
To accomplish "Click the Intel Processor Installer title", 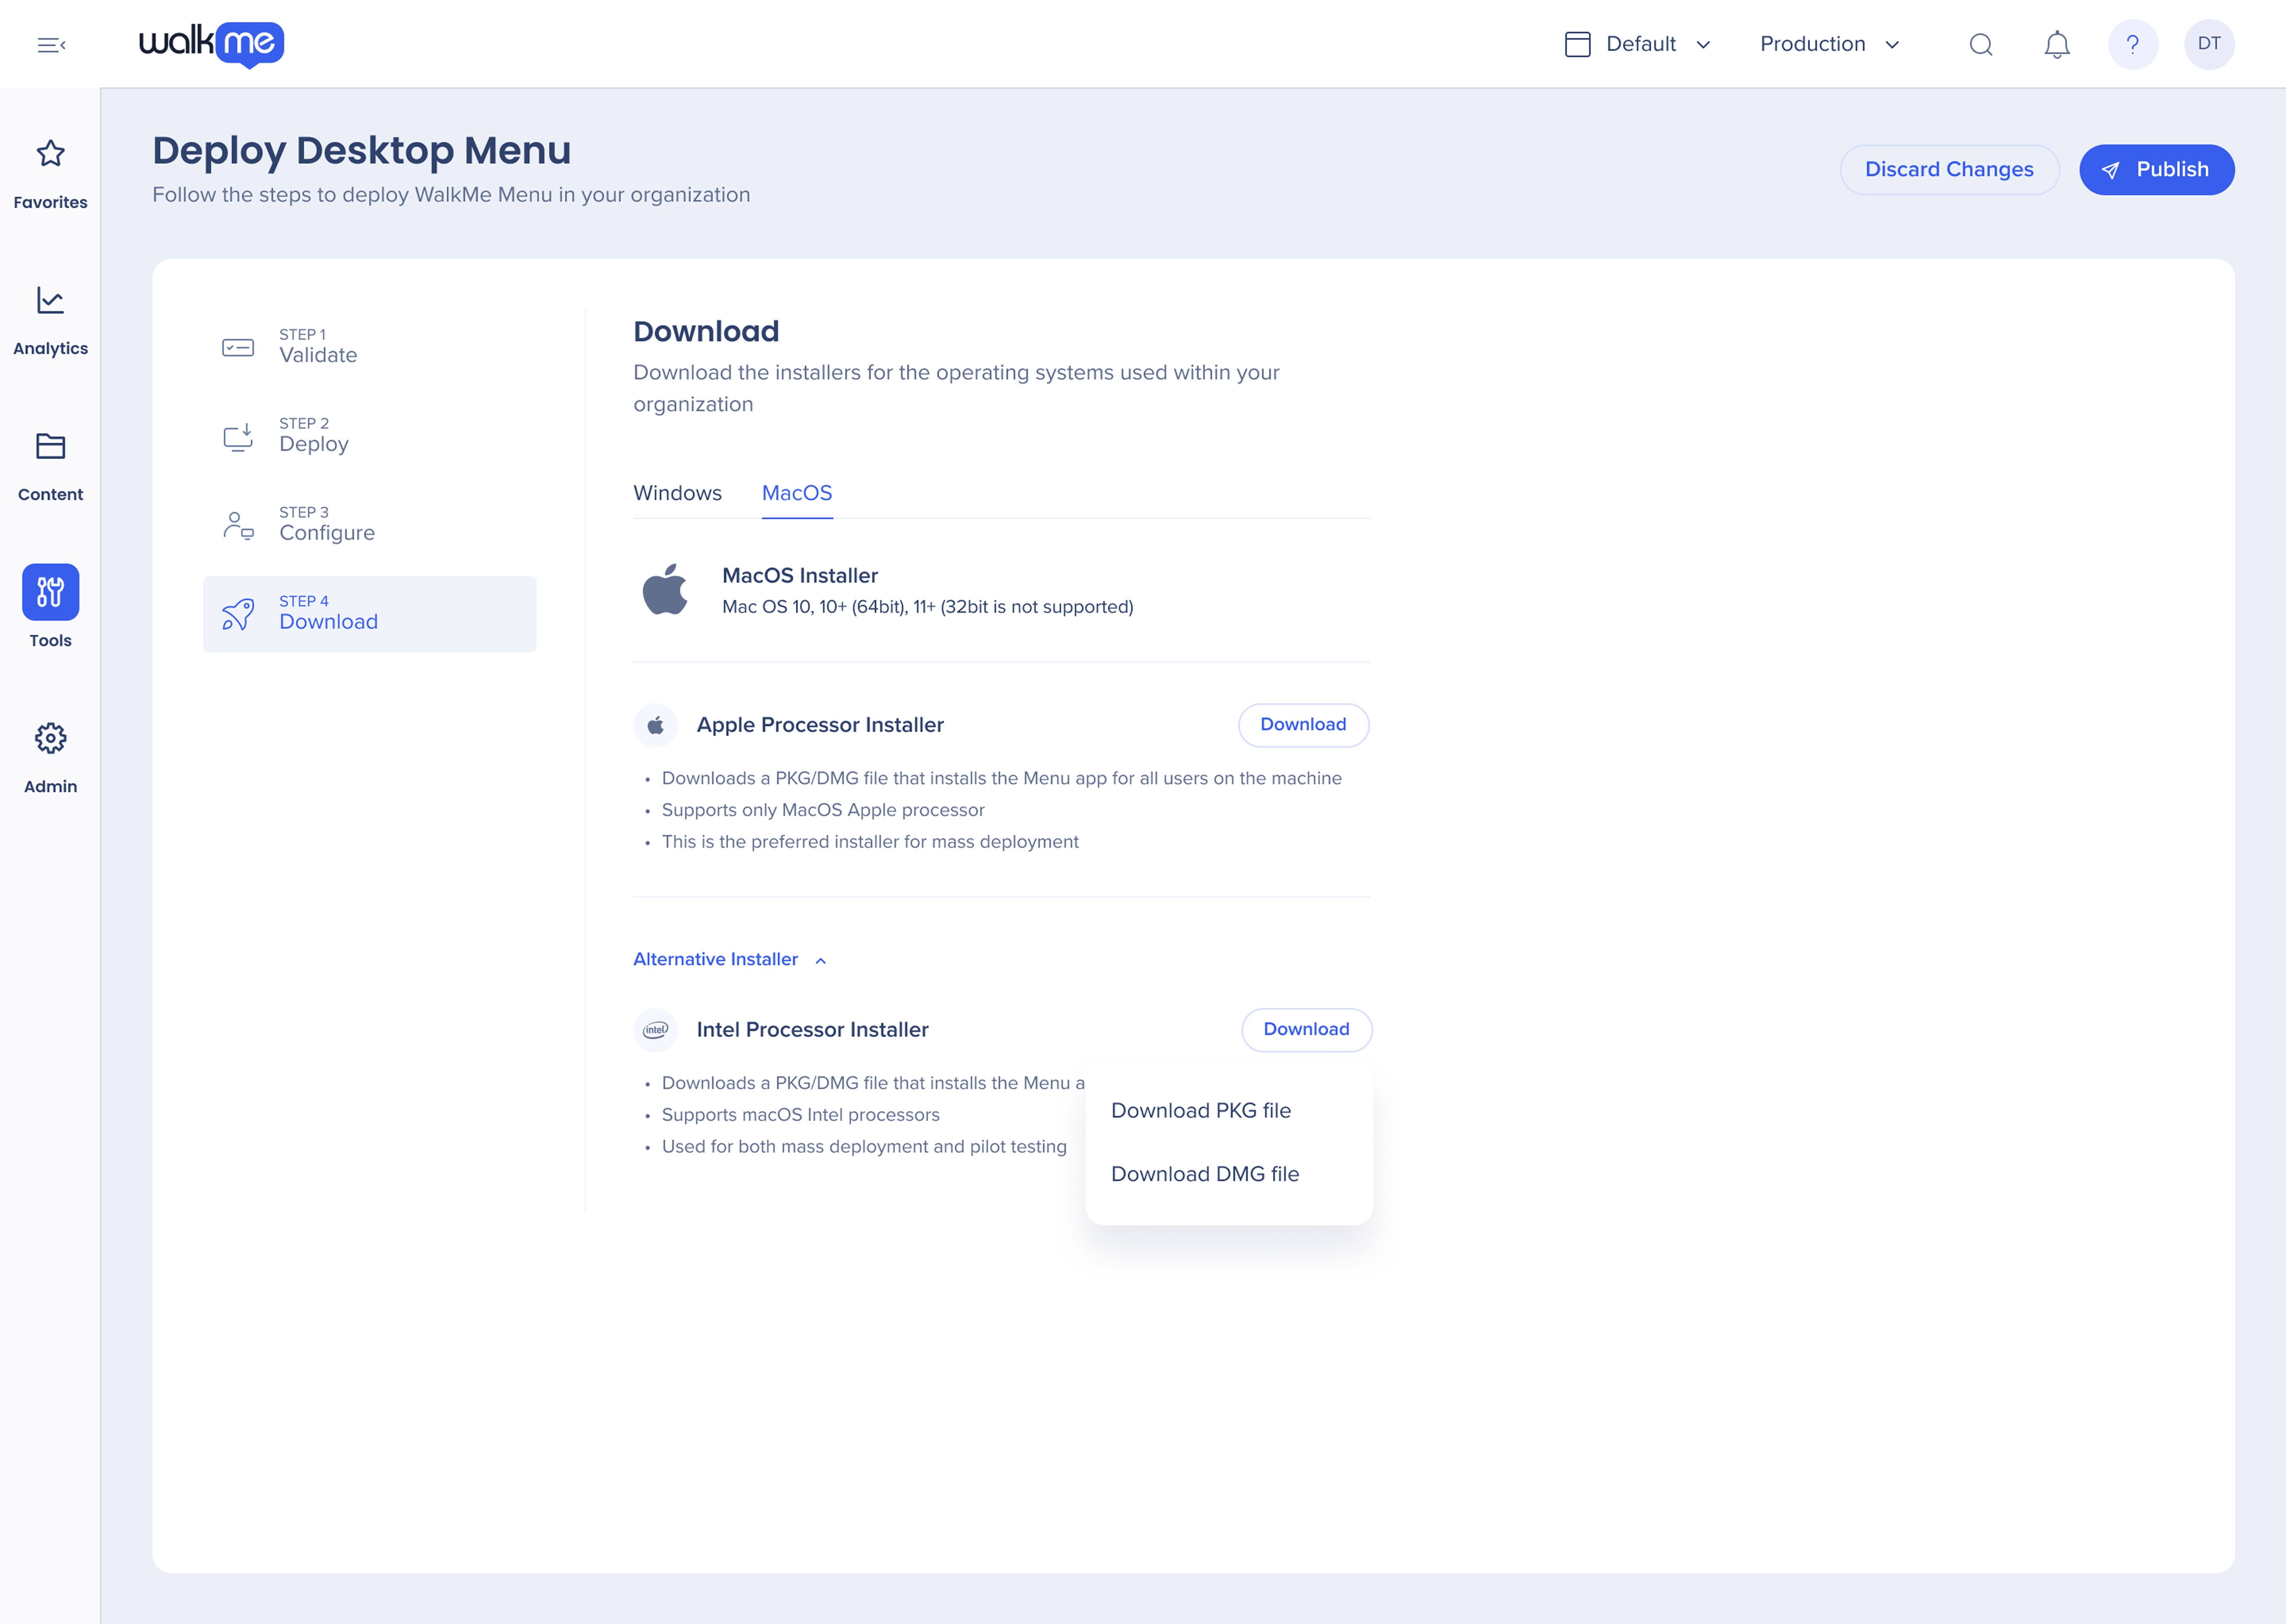I will [x=813, y=1030].
